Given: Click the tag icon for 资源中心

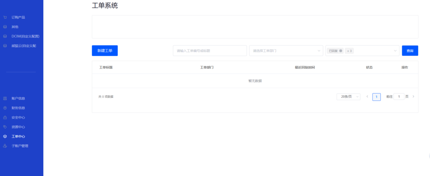Looking at the screenshot, I should tap(5, 127).
